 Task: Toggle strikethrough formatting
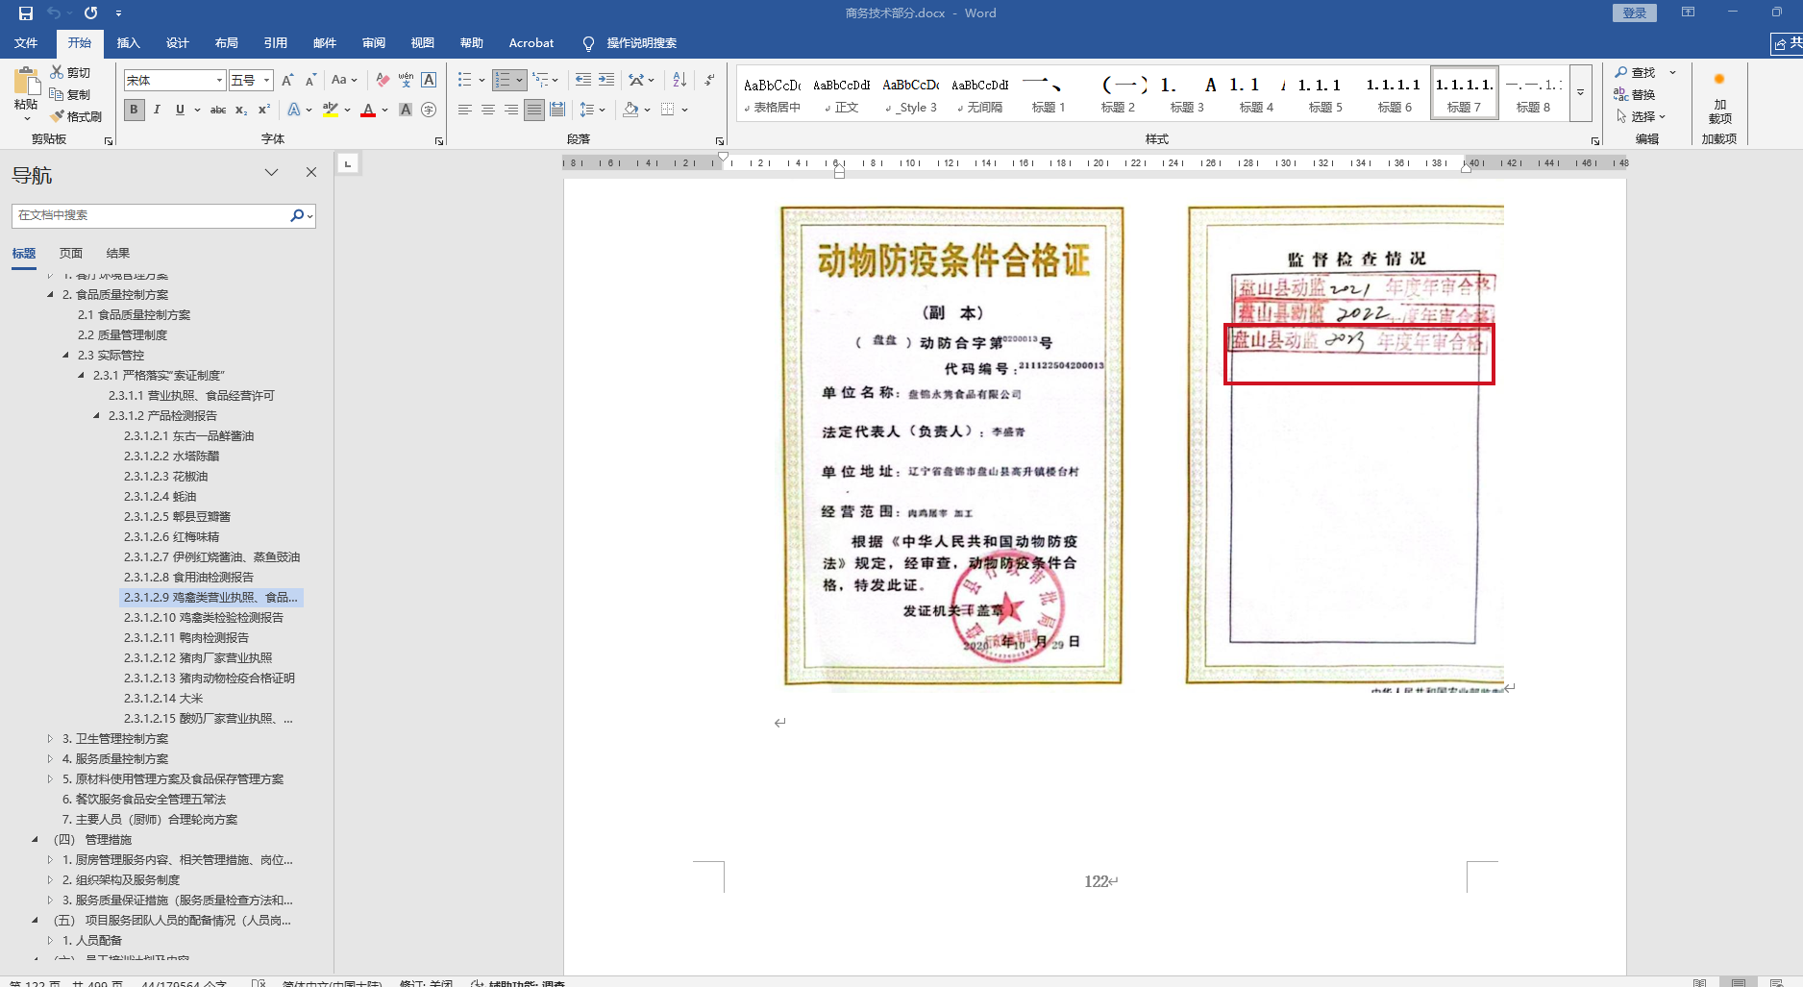[218, 110]
